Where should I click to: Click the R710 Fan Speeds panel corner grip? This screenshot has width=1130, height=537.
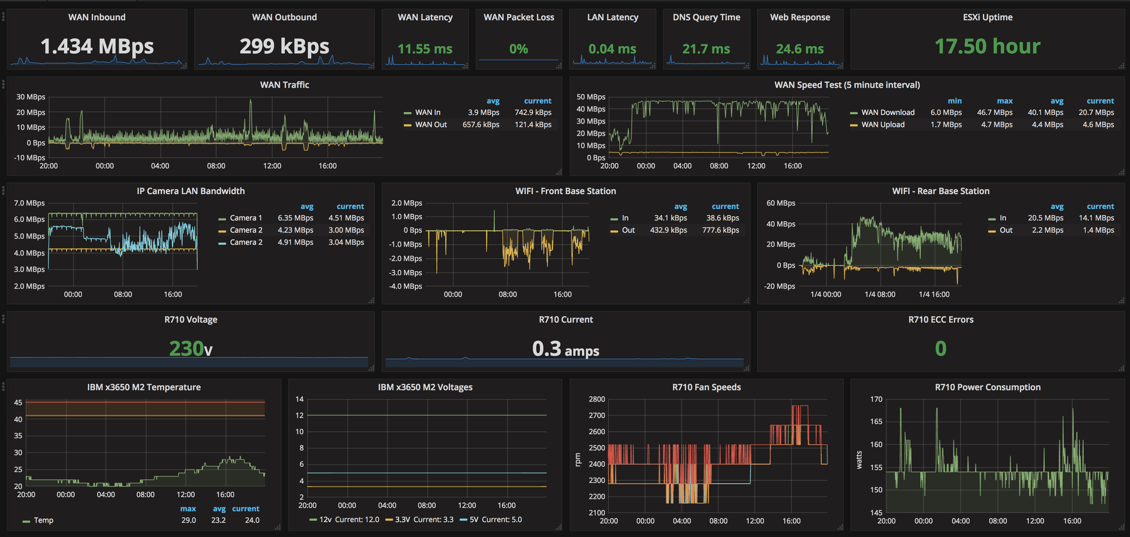(840, 527)
